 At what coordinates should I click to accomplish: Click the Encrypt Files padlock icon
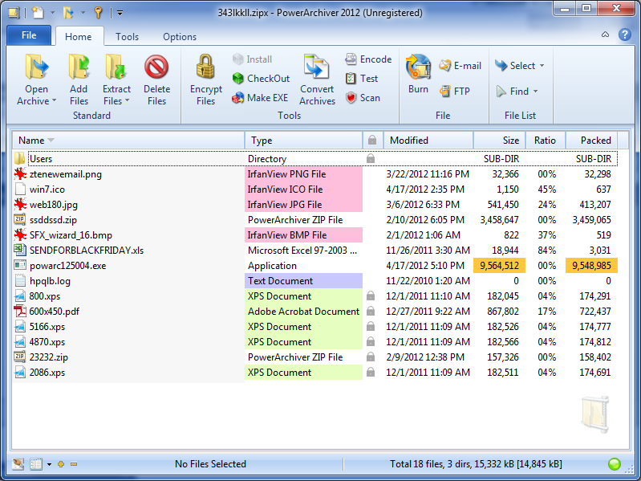pyautogui.click(x=205, y=67)
